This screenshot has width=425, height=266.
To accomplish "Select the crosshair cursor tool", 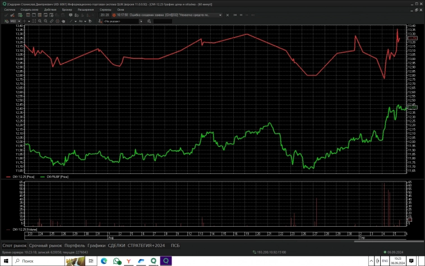I will click(x=25, y=21).
